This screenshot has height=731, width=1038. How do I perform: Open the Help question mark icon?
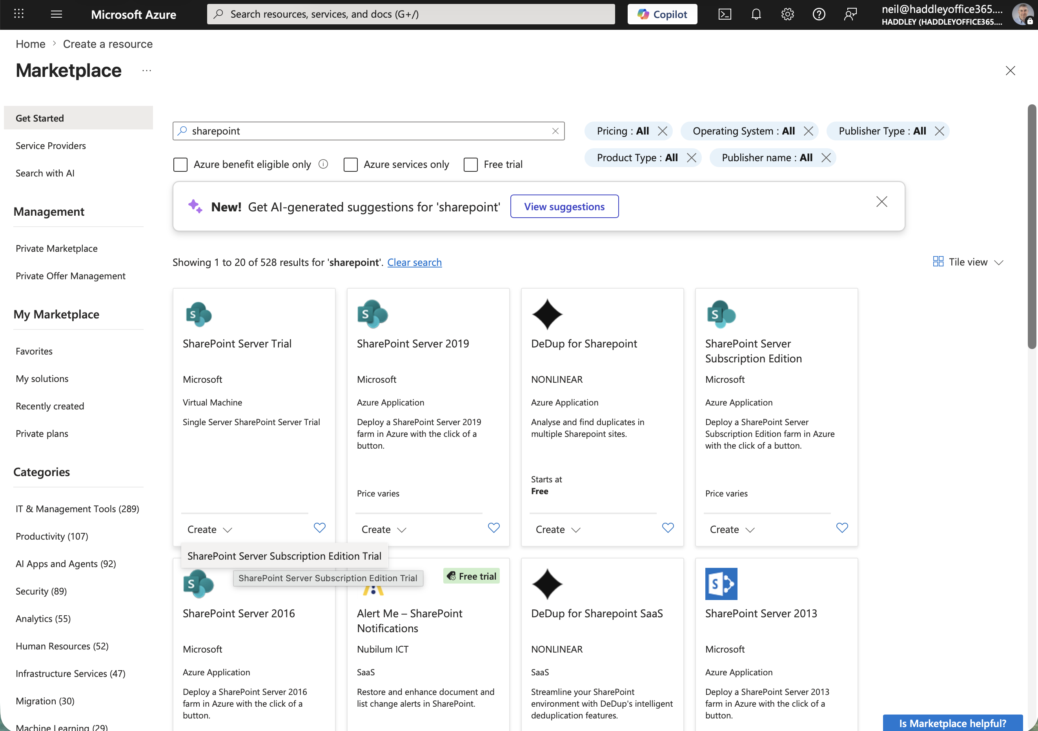pos(819,14)
